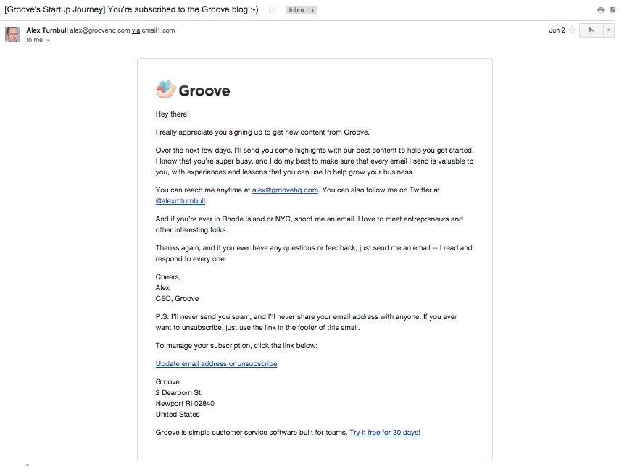627x474 pixels.
Task: Show details via the arrow beside 'to me'
Action: (48, 40)
